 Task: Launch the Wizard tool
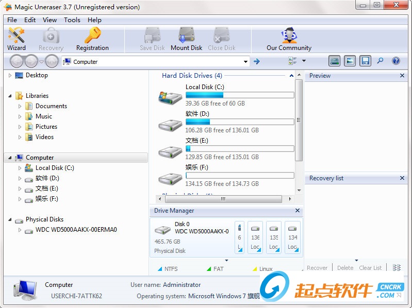(17, 39)
